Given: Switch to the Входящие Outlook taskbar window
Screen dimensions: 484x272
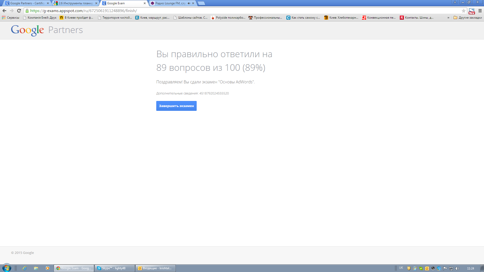Looking at the screenshot, I should click(155, 268).
